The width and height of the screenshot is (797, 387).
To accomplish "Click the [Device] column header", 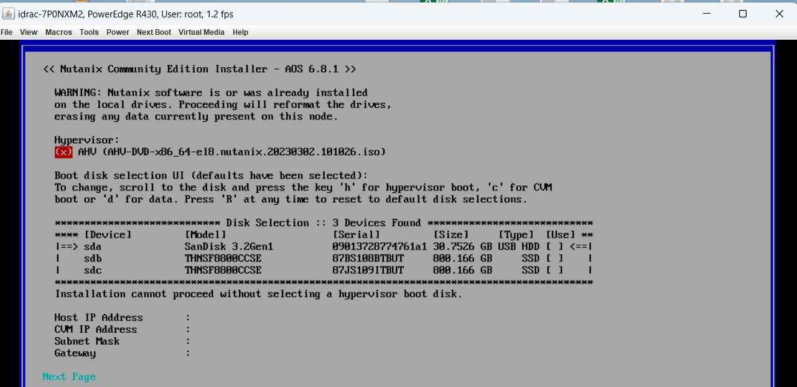I will (108, 235).
